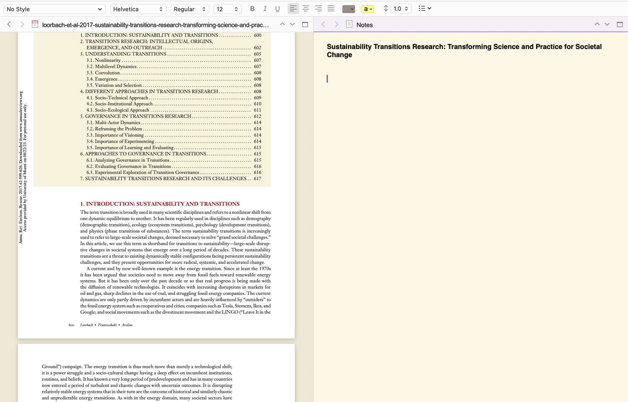The image size is (628, 402).
Task: Click the notes heading Sustainability Transitions Research
Action: pyautogui.click(x=464, y=51)
